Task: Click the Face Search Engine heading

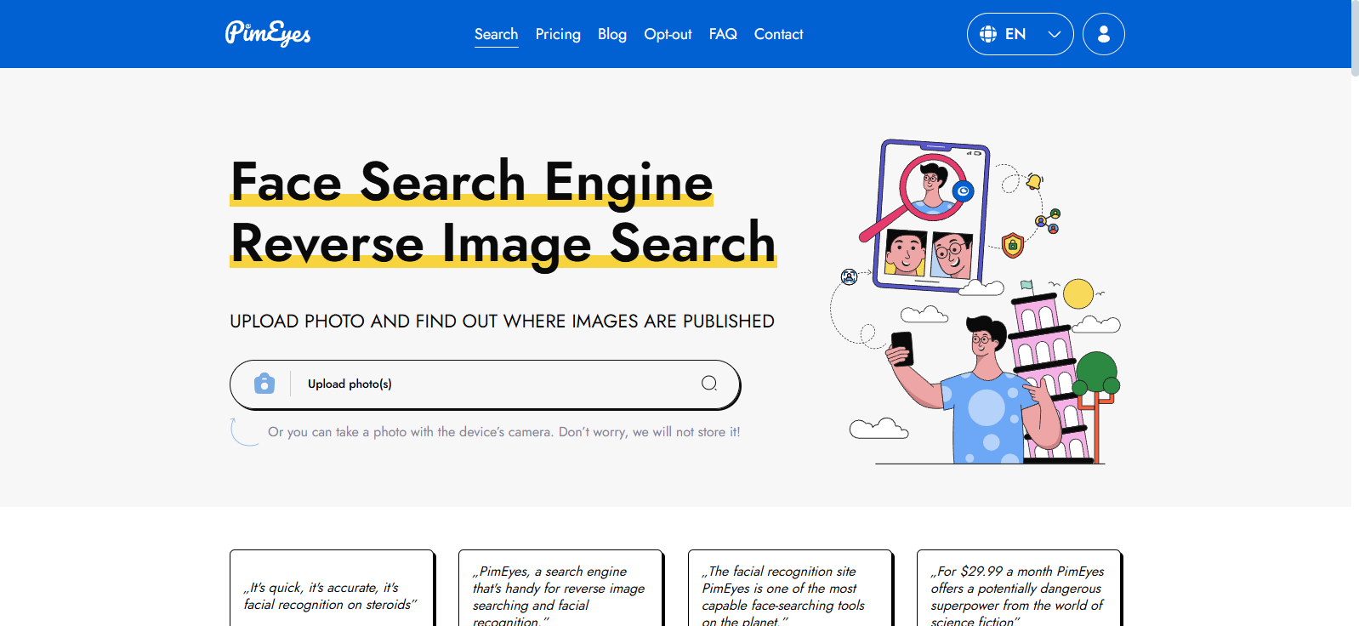Action: coord(472,181)
